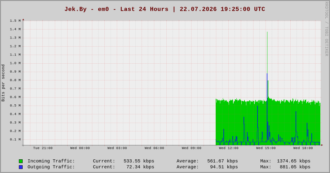The height and width of the screenshot is (173, 330).
Task: Click the red arrow atop the y-axis
Action: tap(23, 20)
